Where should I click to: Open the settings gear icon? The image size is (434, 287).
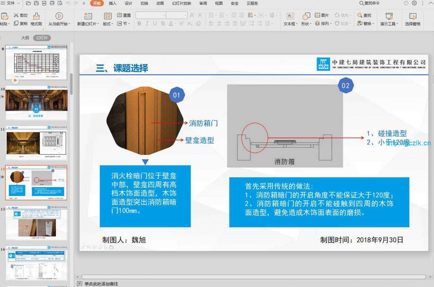tap(414, 3)
